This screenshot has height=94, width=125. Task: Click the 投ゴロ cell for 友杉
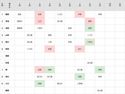[x=40, y=77]
